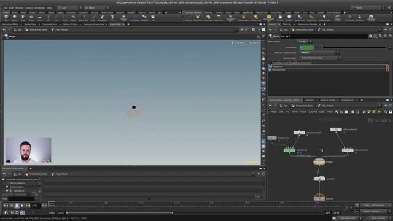Add a Sky Light from shelf
The width and height of the screenshot is (393, 221).
point(280,18)
